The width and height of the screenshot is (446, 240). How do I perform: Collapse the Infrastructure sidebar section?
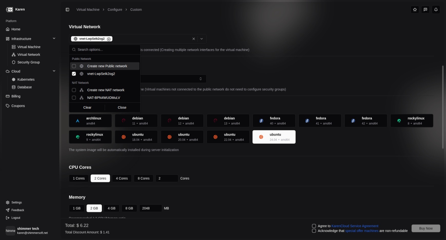(54, 39)
